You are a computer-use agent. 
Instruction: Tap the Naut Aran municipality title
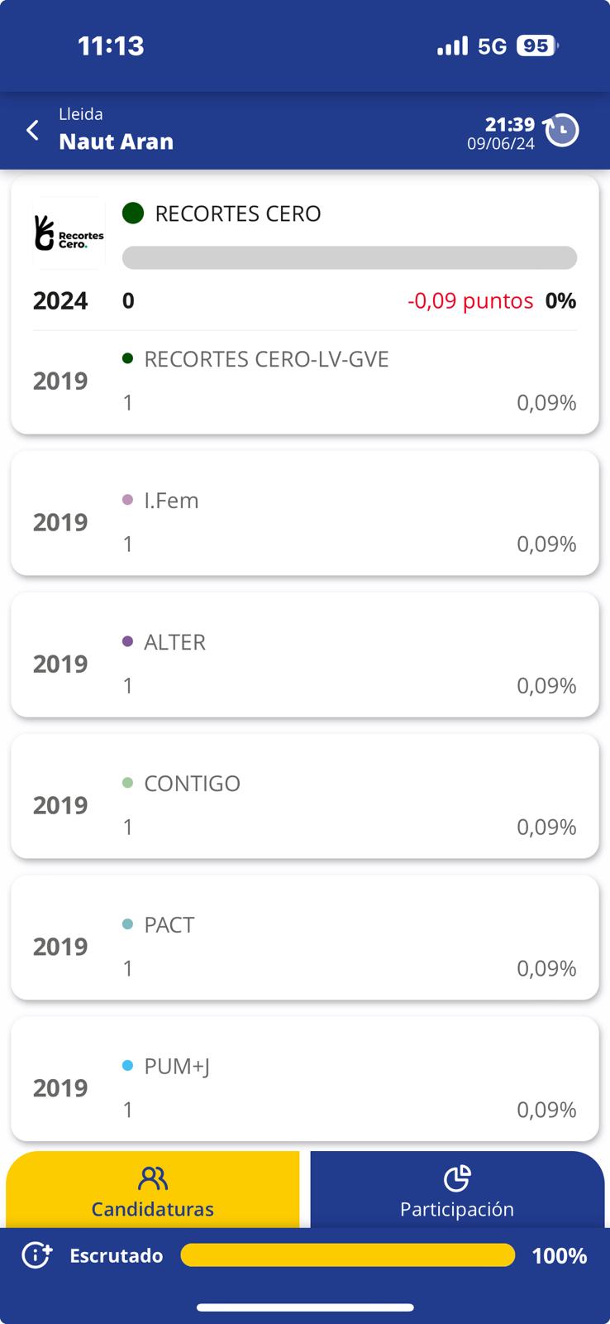[x=117, y=142]
